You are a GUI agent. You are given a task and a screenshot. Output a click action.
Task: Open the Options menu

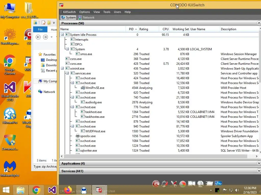[x=85, y=12]
